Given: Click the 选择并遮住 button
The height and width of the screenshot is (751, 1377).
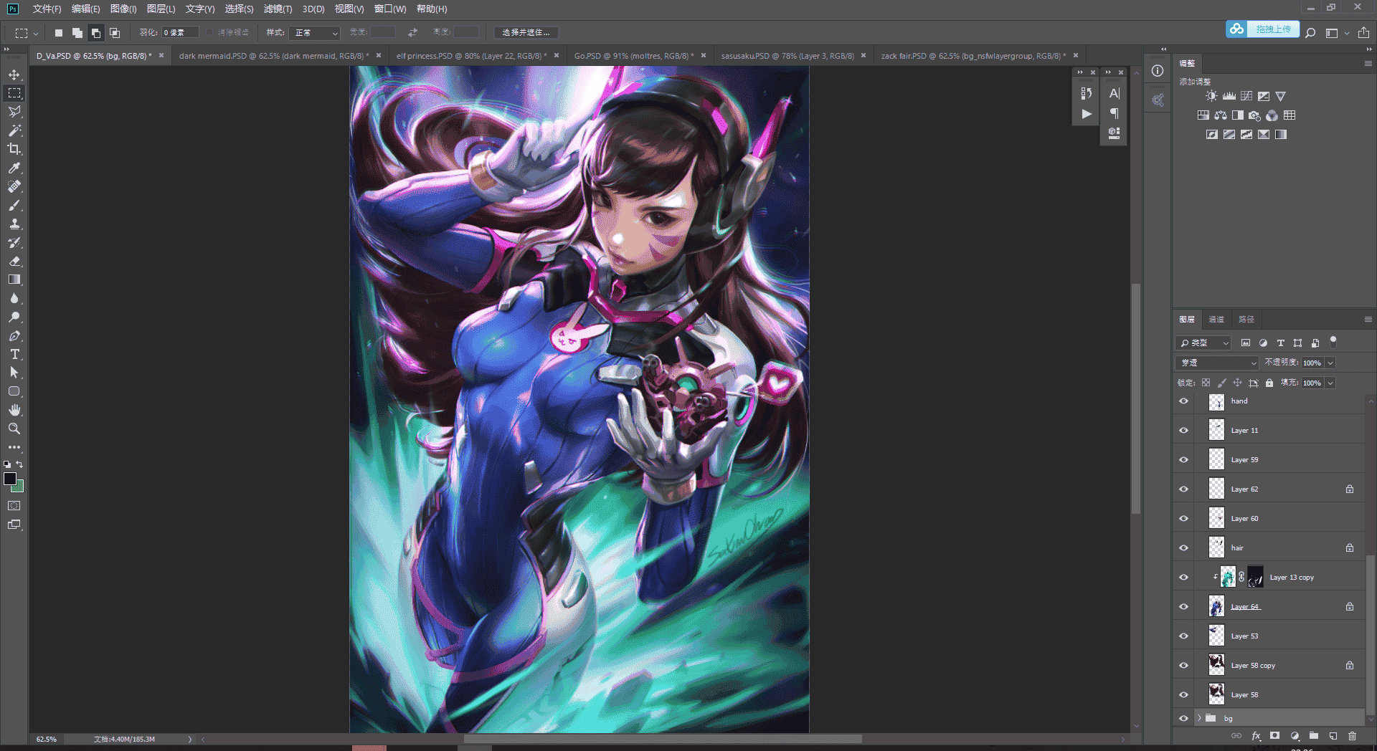Looking at the screenshot, I should coord(526,33).
